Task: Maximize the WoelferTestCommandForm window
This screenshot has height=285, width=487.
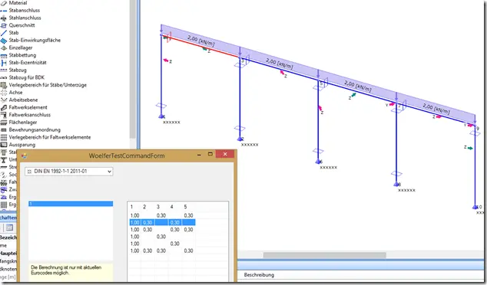Action: pyautogui.click(x=210, y=154)
